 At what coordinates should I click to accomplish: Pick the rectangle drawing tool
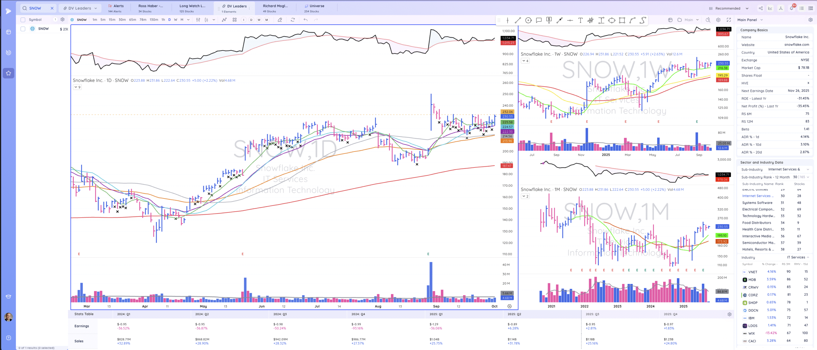(622, 20)
